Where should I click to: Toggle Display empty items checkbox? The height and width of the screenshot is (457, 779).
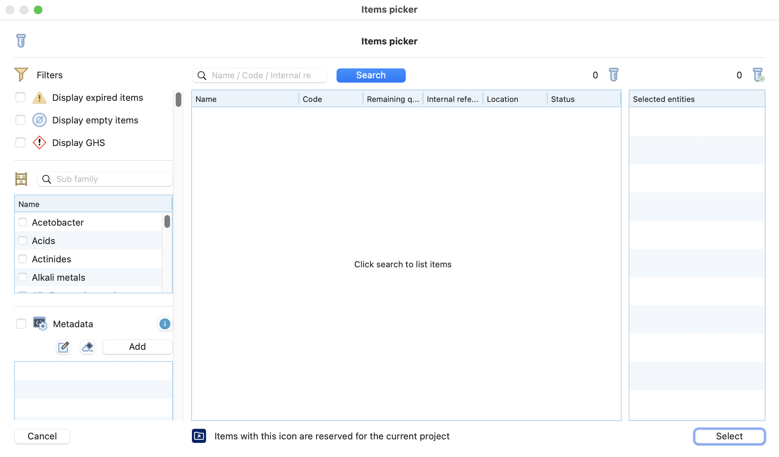(20, 120)
